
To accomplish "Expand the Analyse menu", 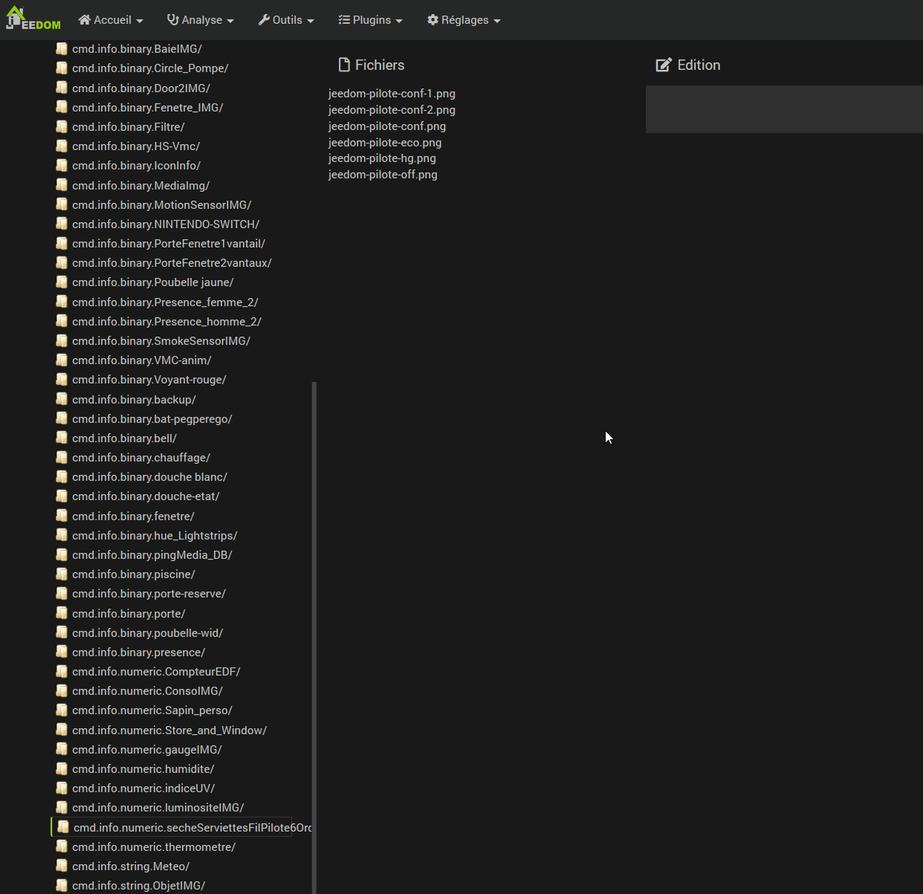I will point(201,20).
